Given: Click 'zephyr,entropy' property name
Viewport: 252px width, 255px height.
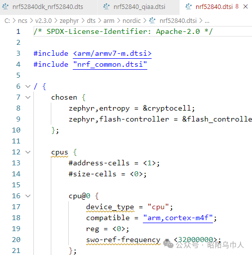Looking at the screenshot, I should coord(99,109).
